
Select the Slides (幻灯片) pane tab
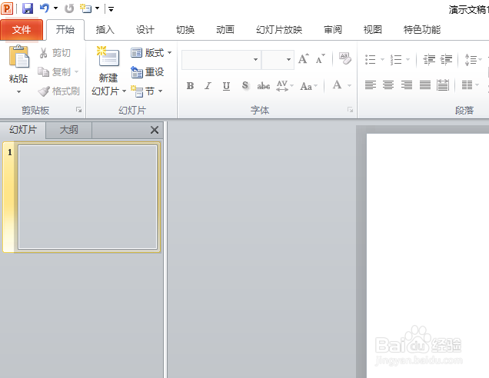pos(23,130)
